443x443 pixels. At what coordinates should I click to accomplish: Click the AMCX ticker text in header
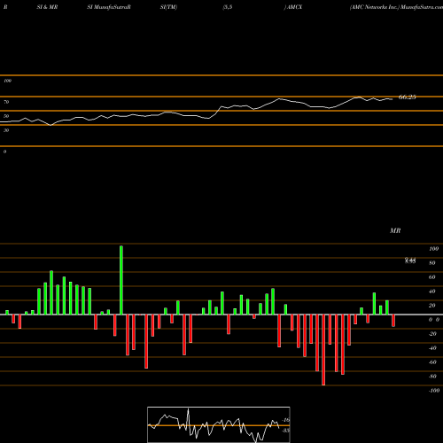point(294,7)
